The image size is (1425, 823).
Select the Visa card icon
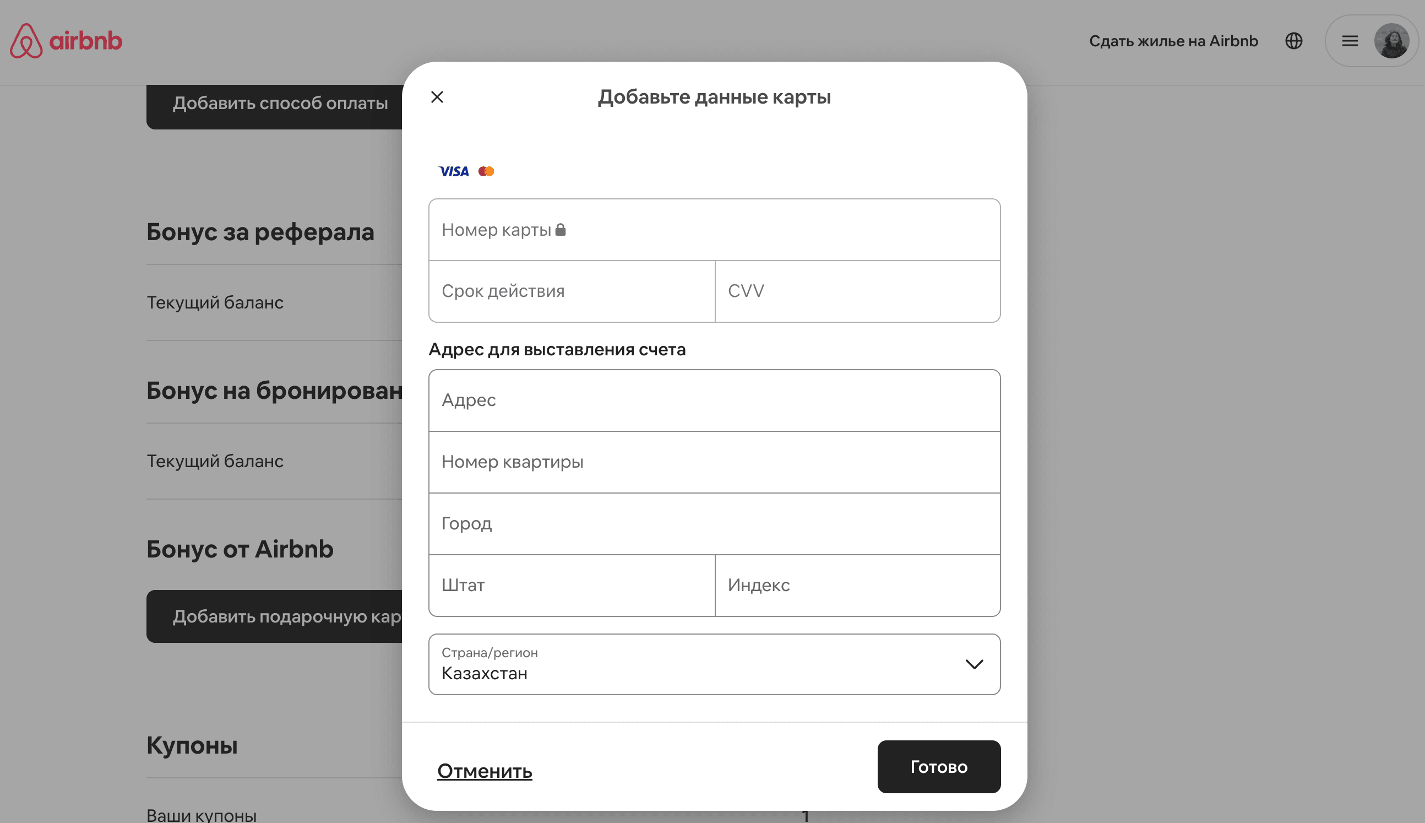pyautogui.click(x=454, y=171)
